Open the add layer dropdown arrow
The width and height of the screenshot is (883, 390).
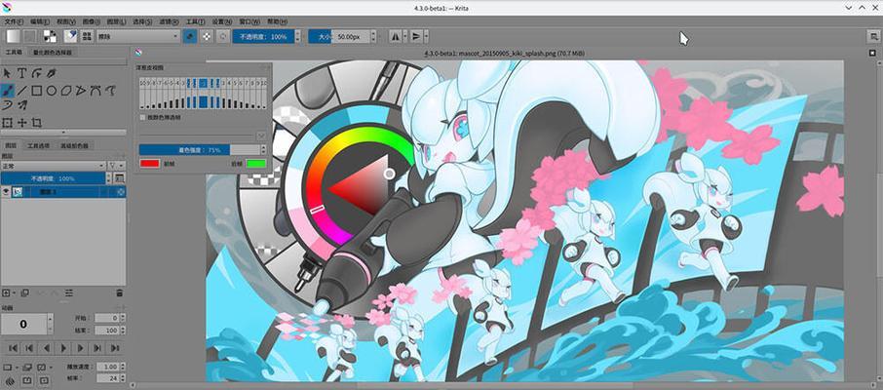coord(14,292)
